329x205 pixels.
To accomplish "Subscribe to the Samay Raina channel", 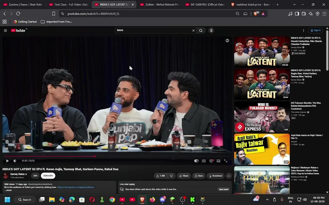I will pos(48,176).
